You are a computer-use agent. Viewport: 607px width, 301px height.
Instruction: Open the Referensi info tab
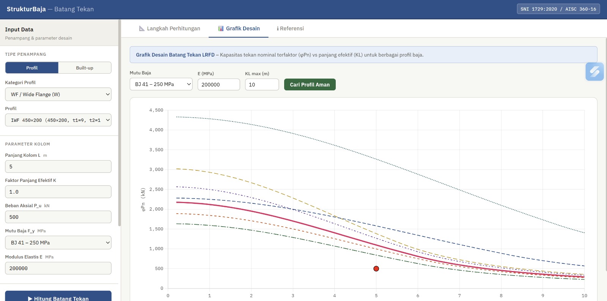[x=290, y=28]
